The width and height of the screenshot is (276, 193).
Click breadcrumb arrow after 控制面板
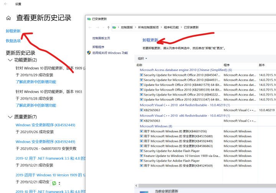135,27
